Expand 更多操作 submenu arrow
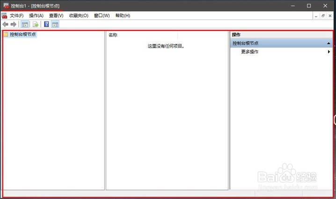This screenshot has height=199, width=336. pos(329,51)
